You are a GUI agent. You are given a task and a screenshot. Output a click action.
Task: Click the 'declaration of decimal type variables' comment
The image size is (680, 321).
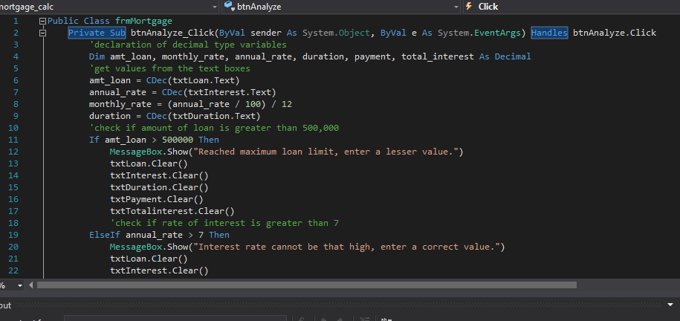pyautogui.click(x=188, y=45)
